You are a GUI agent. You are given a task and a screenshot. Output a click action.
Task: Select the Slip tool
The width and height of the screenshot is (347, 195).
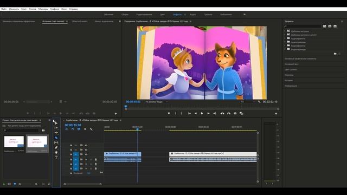point(56,142)
